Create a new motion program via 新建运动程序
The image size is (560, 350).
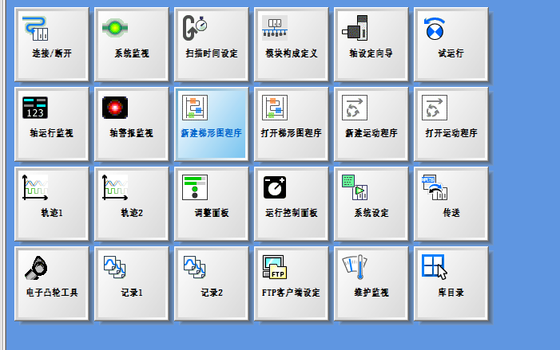click(x=371, y=123)
